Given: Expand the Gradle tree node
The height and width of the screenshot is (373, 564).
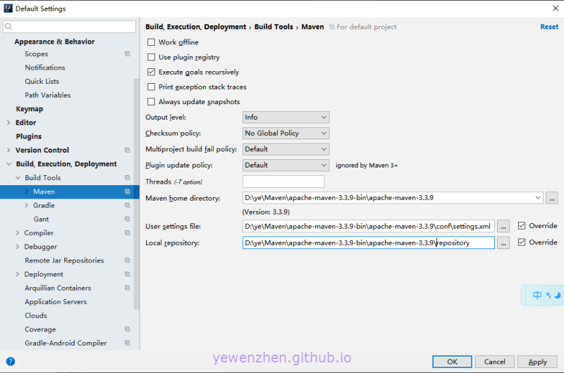Looking at the screenshot, I should 26,206.
